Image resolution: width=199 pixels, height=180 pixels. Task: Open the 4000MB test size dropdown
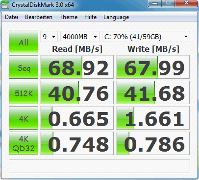click(80, 37)
